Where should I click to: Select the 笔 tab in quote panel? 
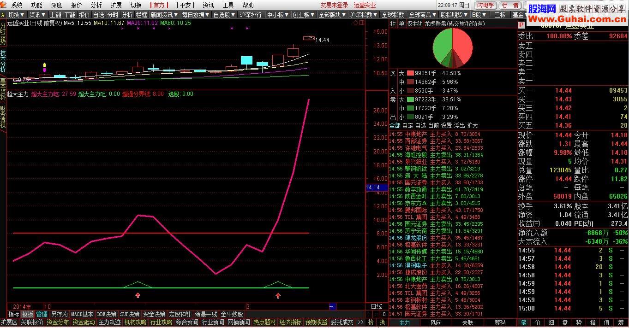point(524,322)
